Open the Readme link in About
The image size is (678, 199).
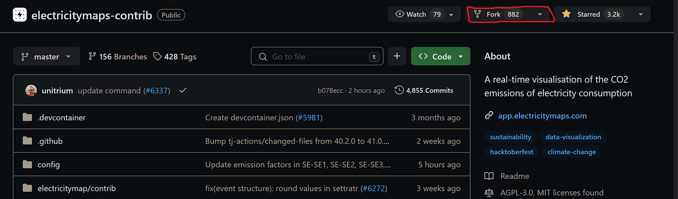click(x=514, y=176)
